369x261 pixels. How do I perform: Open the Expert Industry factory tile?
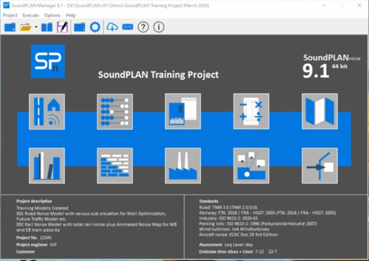183,166
